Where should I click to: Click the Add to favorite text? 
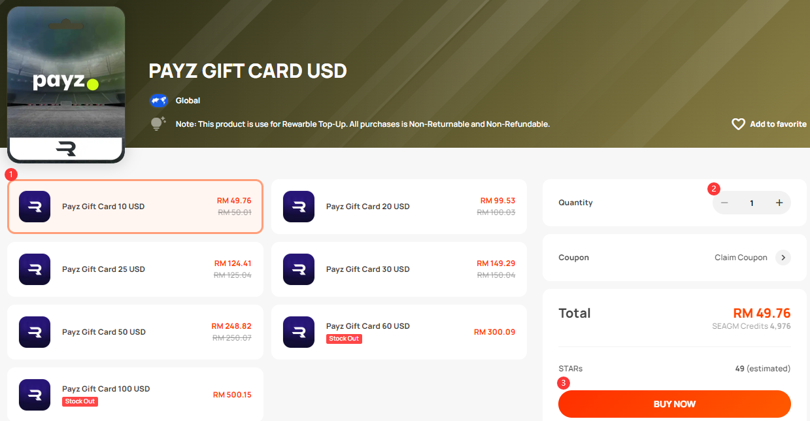pos(778,124)
